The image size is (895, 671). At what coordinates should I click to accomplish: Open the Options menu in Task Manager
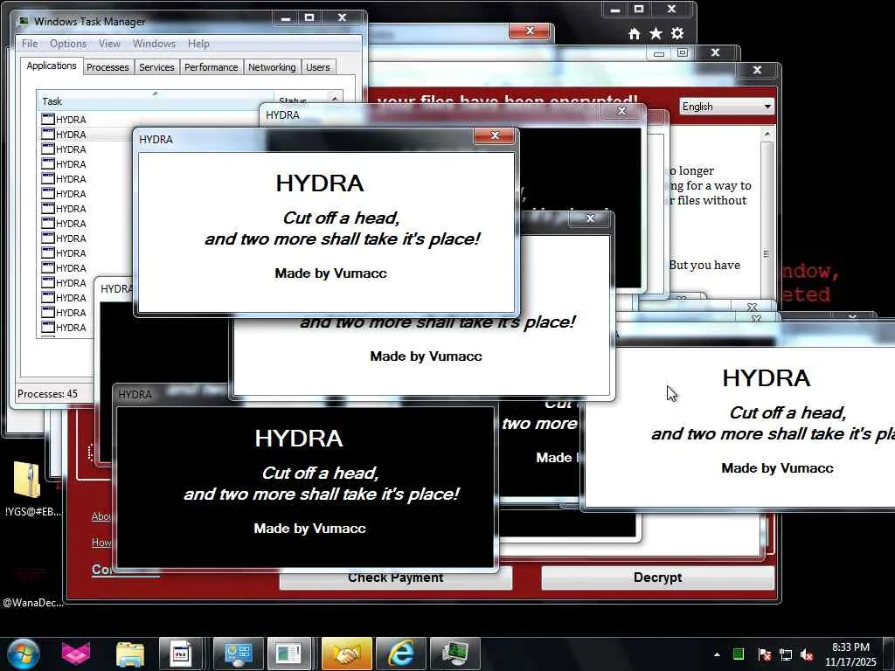coord(68,44)
